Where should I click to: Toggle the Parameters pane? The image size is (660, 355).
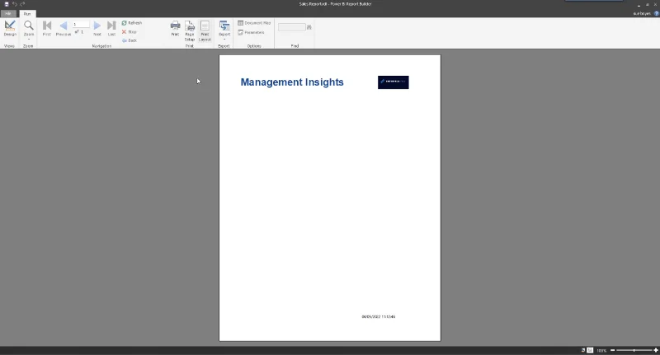[x=252, y=32]
